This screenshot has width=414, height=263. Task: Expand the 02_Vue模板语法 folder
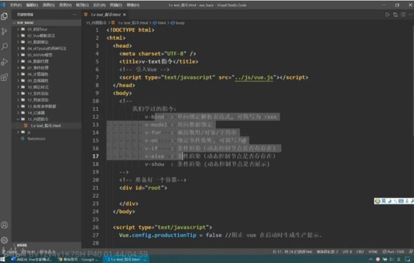(x=18, y=35)
